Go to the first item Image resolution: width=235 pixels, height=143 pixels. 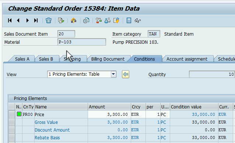point(10,21)
